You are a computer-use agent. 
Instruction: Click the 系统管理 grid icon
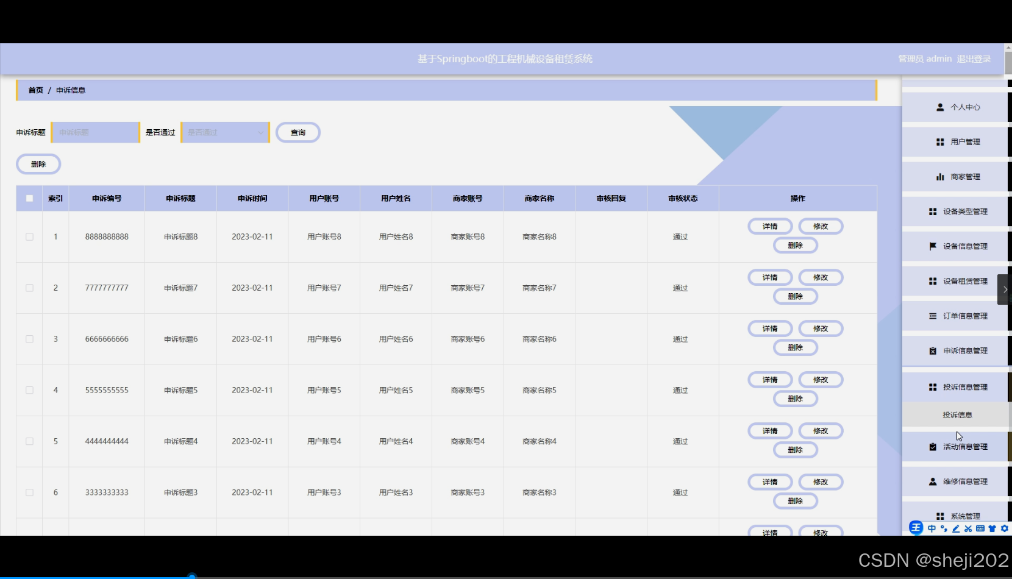pyautogui.click(x=940, y=516)
